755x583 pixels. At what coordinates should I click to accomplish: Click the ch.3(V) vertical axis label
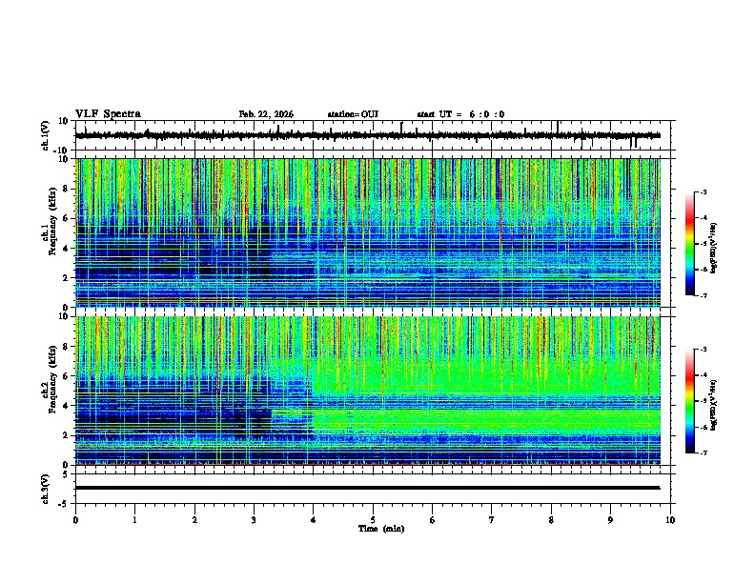tap(45, 489)
